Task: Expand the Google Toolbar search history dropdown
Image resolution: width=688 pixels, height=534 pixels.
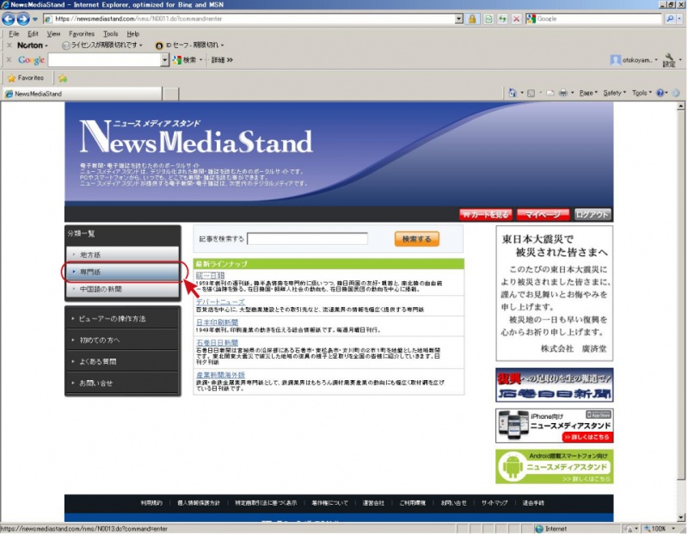Action: click(165, 60)
